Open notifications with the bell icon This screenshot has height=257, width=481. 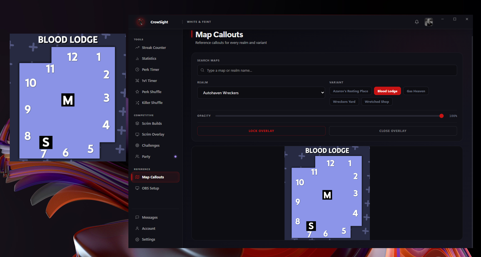click(417, 22)
